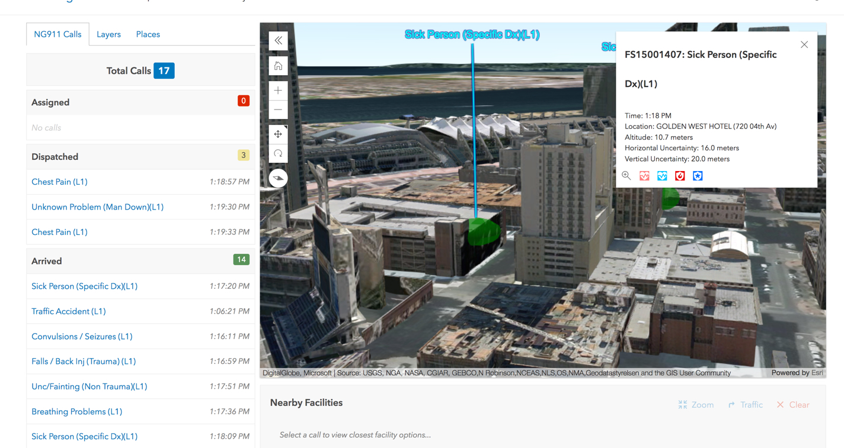This screenshot has width=844, height=448.
Task: Click the Home view map button
Action: [278, 66]
